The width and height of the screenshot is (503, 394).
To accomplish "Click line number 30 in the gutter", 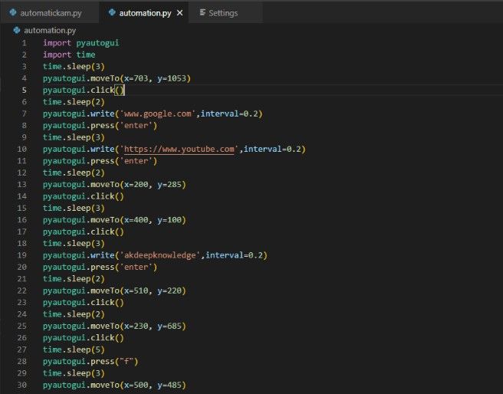I will point(21,385).
